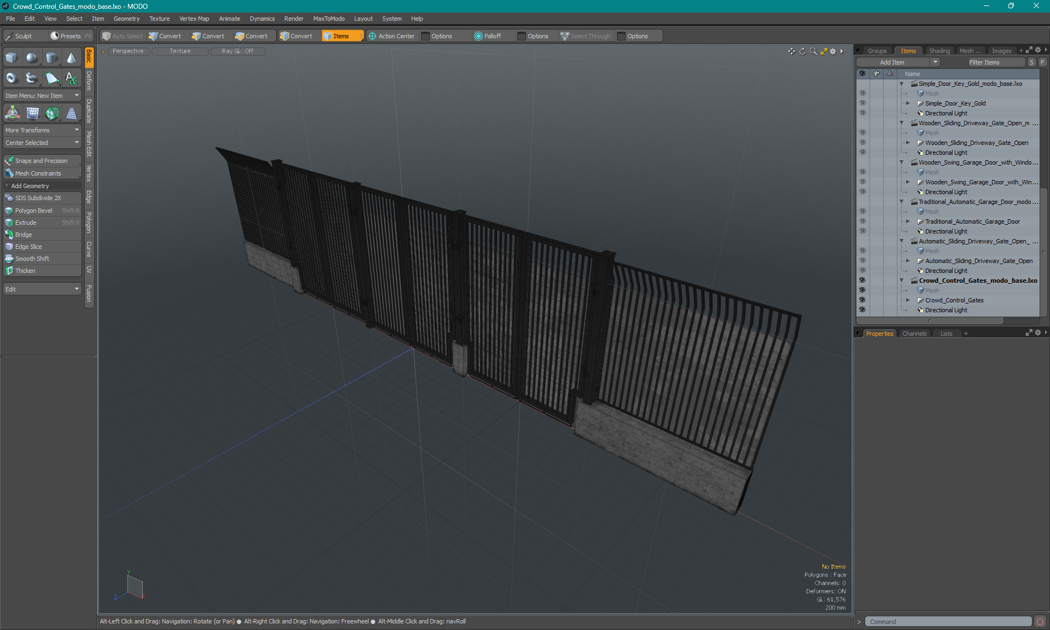Image resolution: width=1050 pixels, height=630 pixels.
Task: Open the Item Menu: New Item dropdown
Action: (x=42, y=96)
